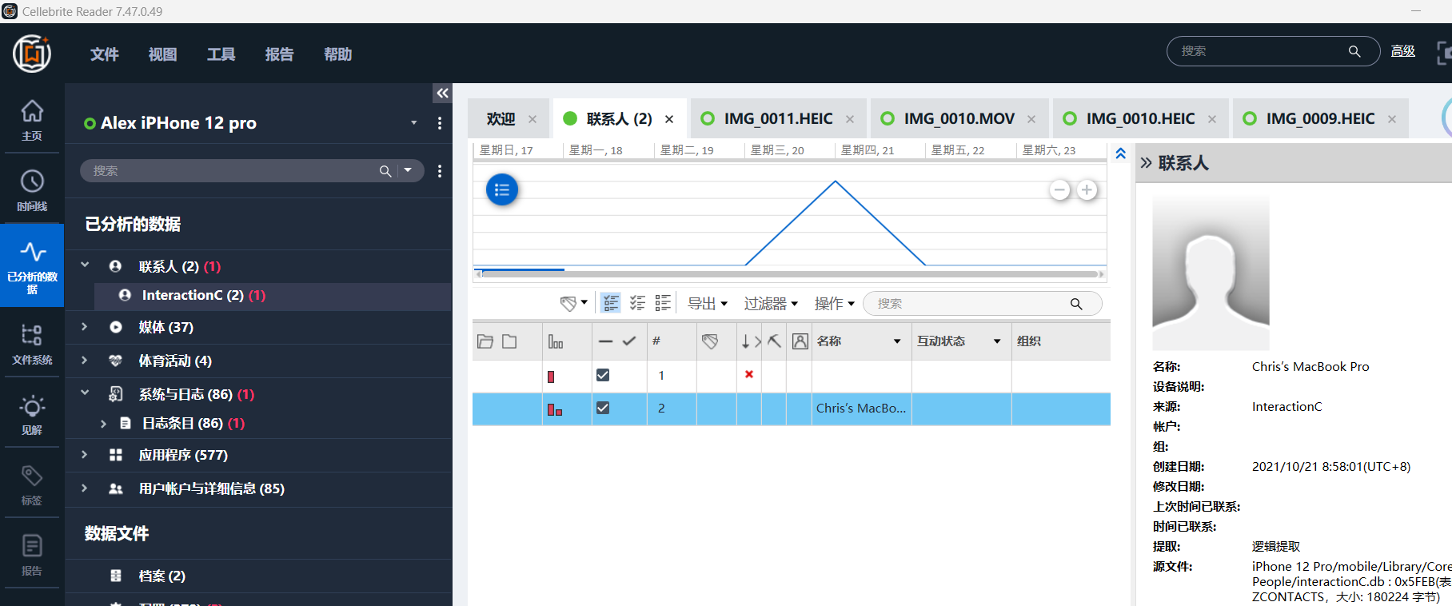
Task: Click the timeline horizontal scrollbar
Action: [x=790, y=274]
